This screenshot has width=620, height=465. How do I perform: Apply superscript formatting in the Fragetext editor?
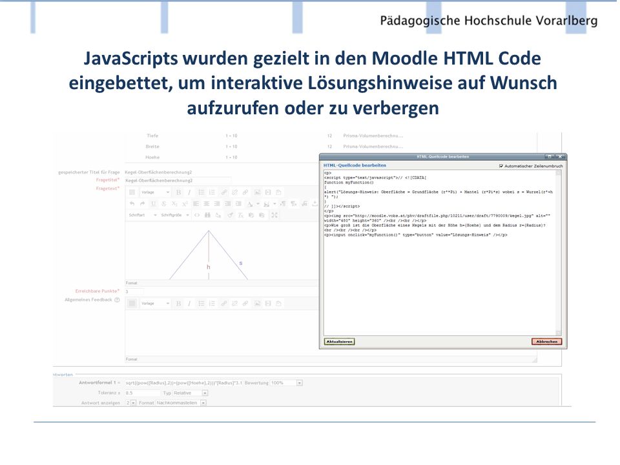tap(185, 203)
